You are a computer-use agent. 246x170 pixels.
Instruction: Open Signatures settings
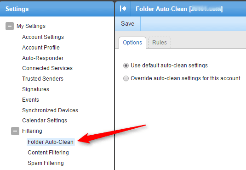point(35,89)
